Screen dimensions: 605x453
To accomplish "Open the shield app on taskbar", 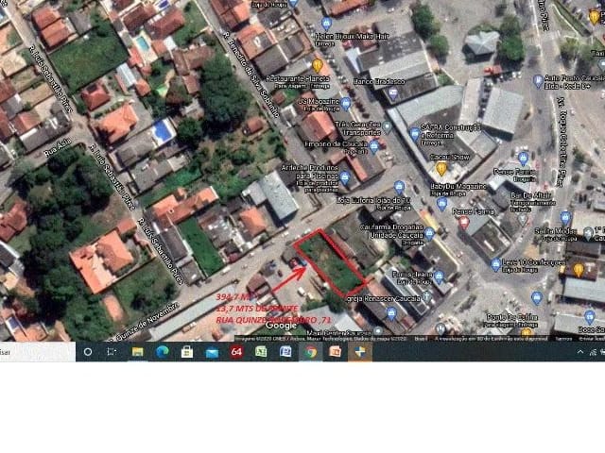I will click(360, 352).
